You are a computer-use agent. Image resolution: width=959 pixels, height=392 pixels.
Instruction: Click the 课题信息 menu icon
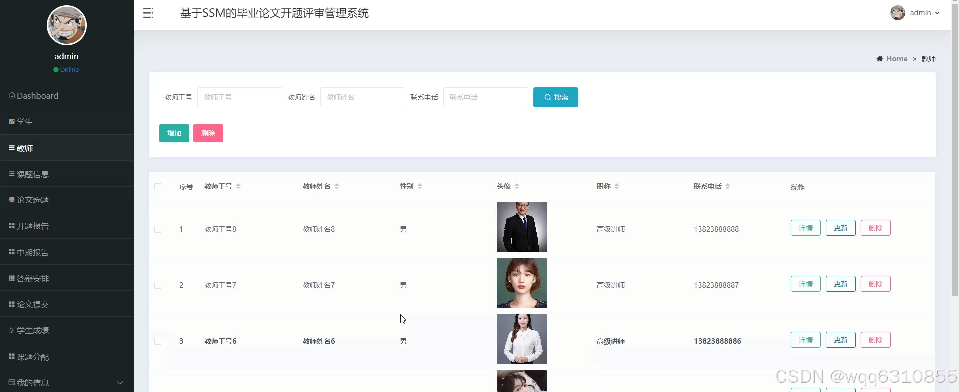[x=12, y=174]
